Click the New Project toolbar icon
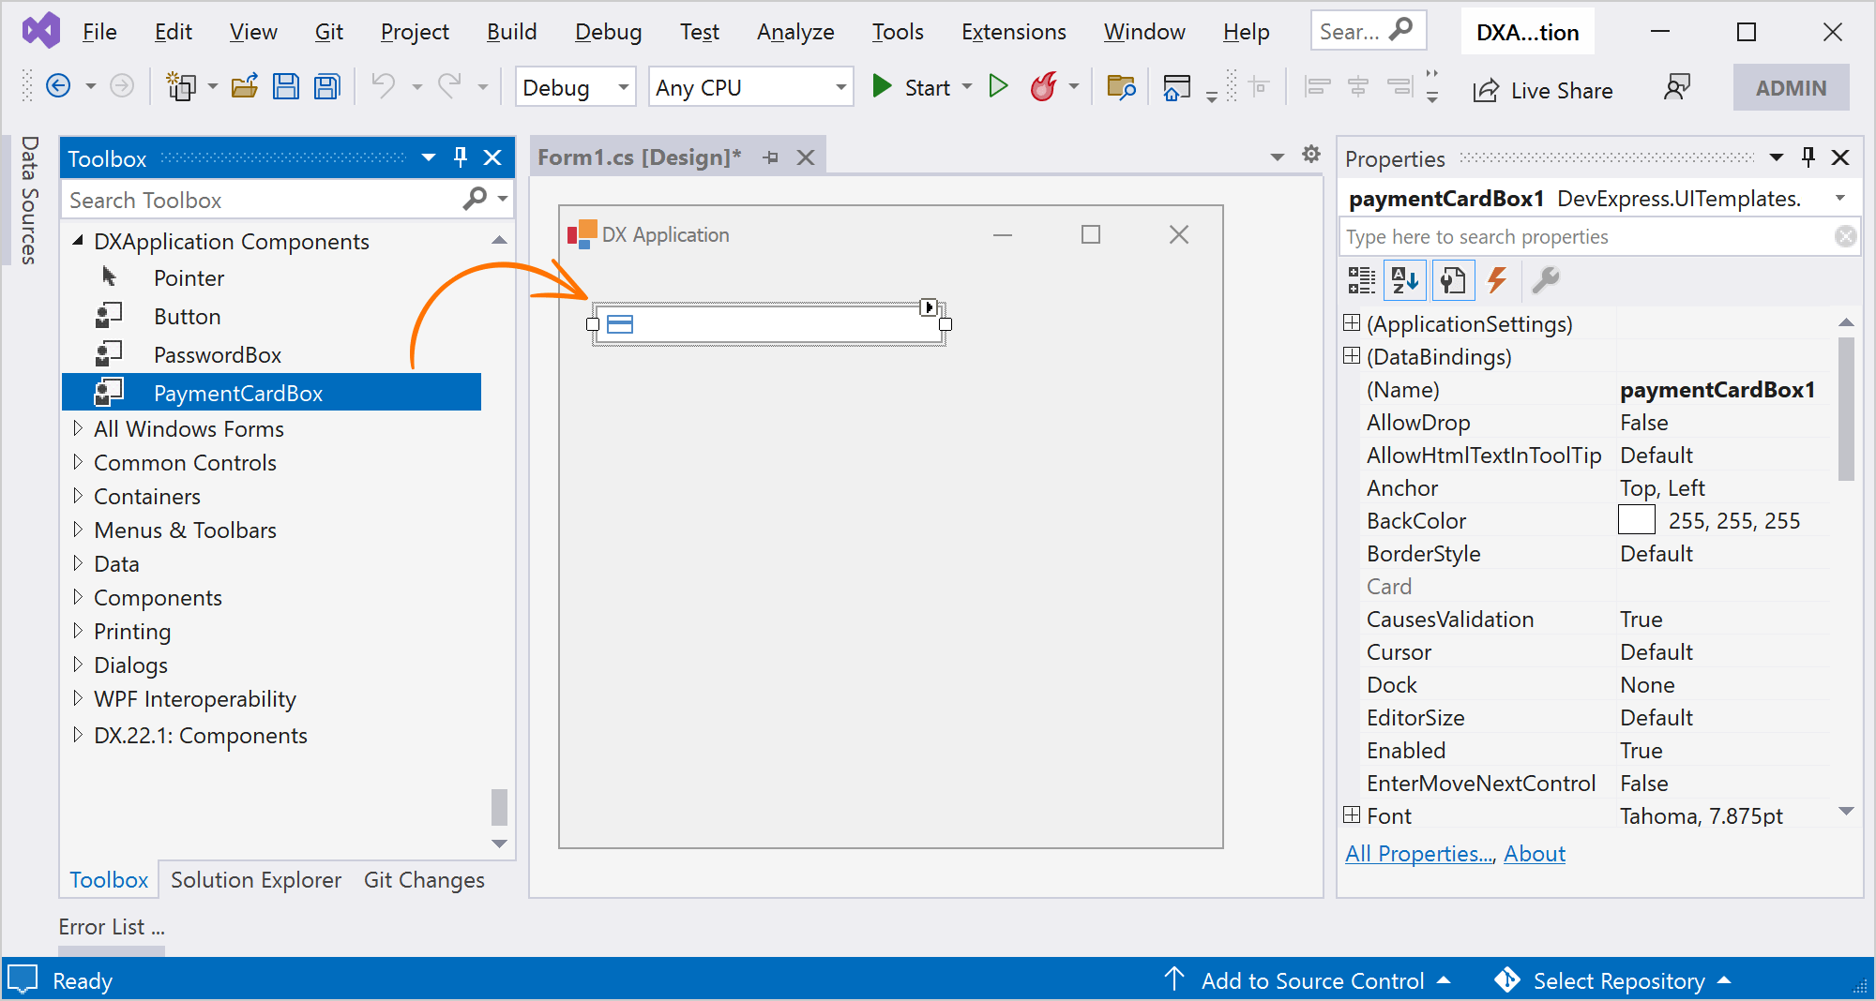 181,87
